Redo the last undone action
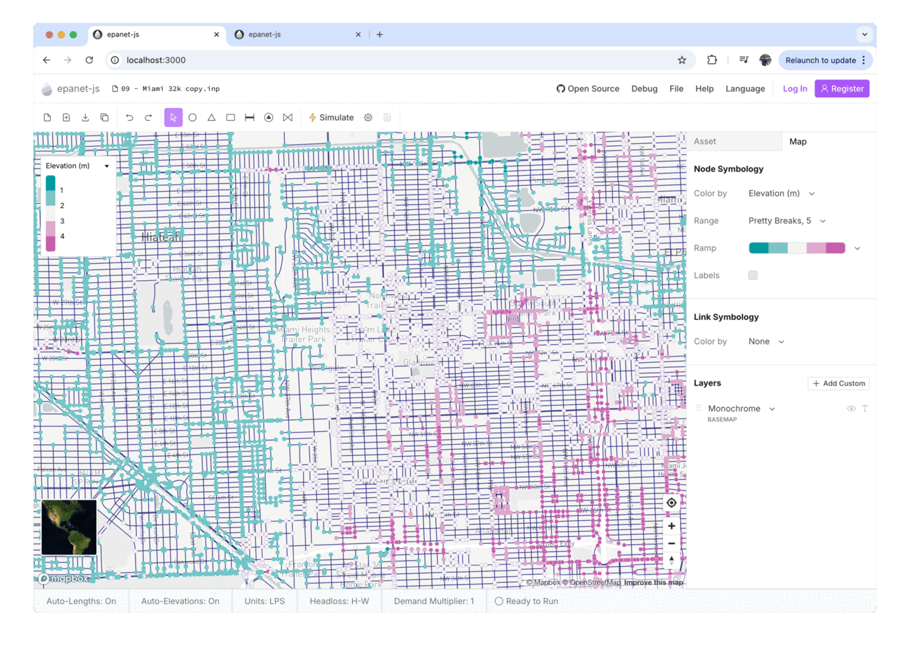This screenshot has height=657, width=910. pyautogui.click(x=149, y=117)
